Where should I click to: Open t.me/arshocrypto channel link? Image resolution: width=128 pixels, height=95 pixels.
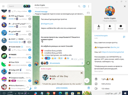coord(101,35)
